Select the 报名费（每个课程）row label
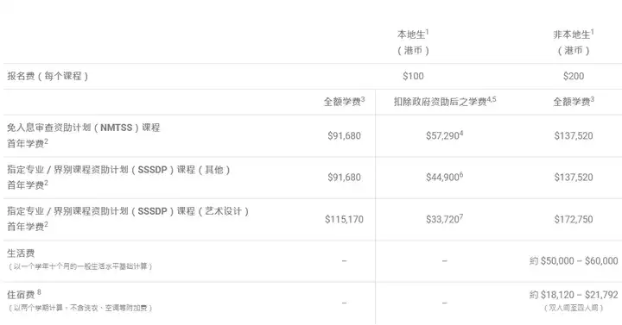Viewport: 622px width, 325px height. [x=48, y=76]
